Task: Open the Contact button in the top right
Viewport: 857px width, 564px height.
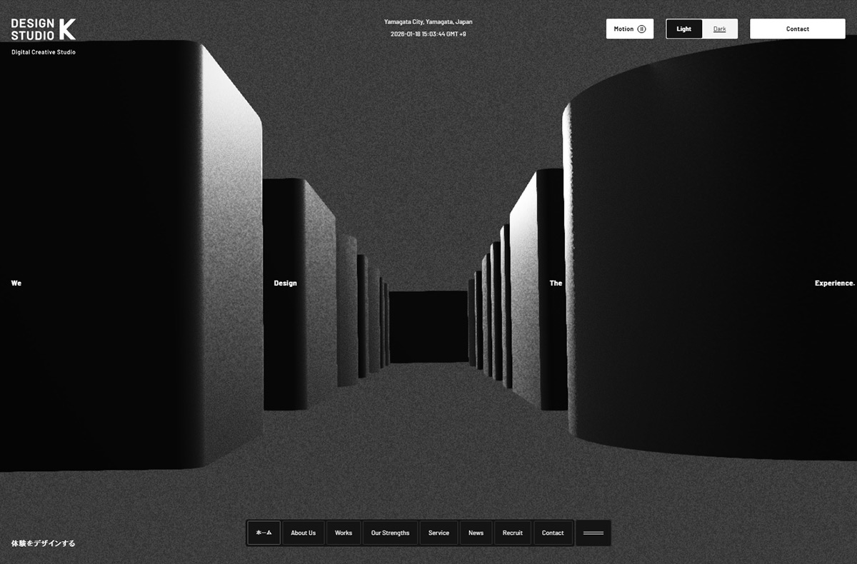Action: 797,29
